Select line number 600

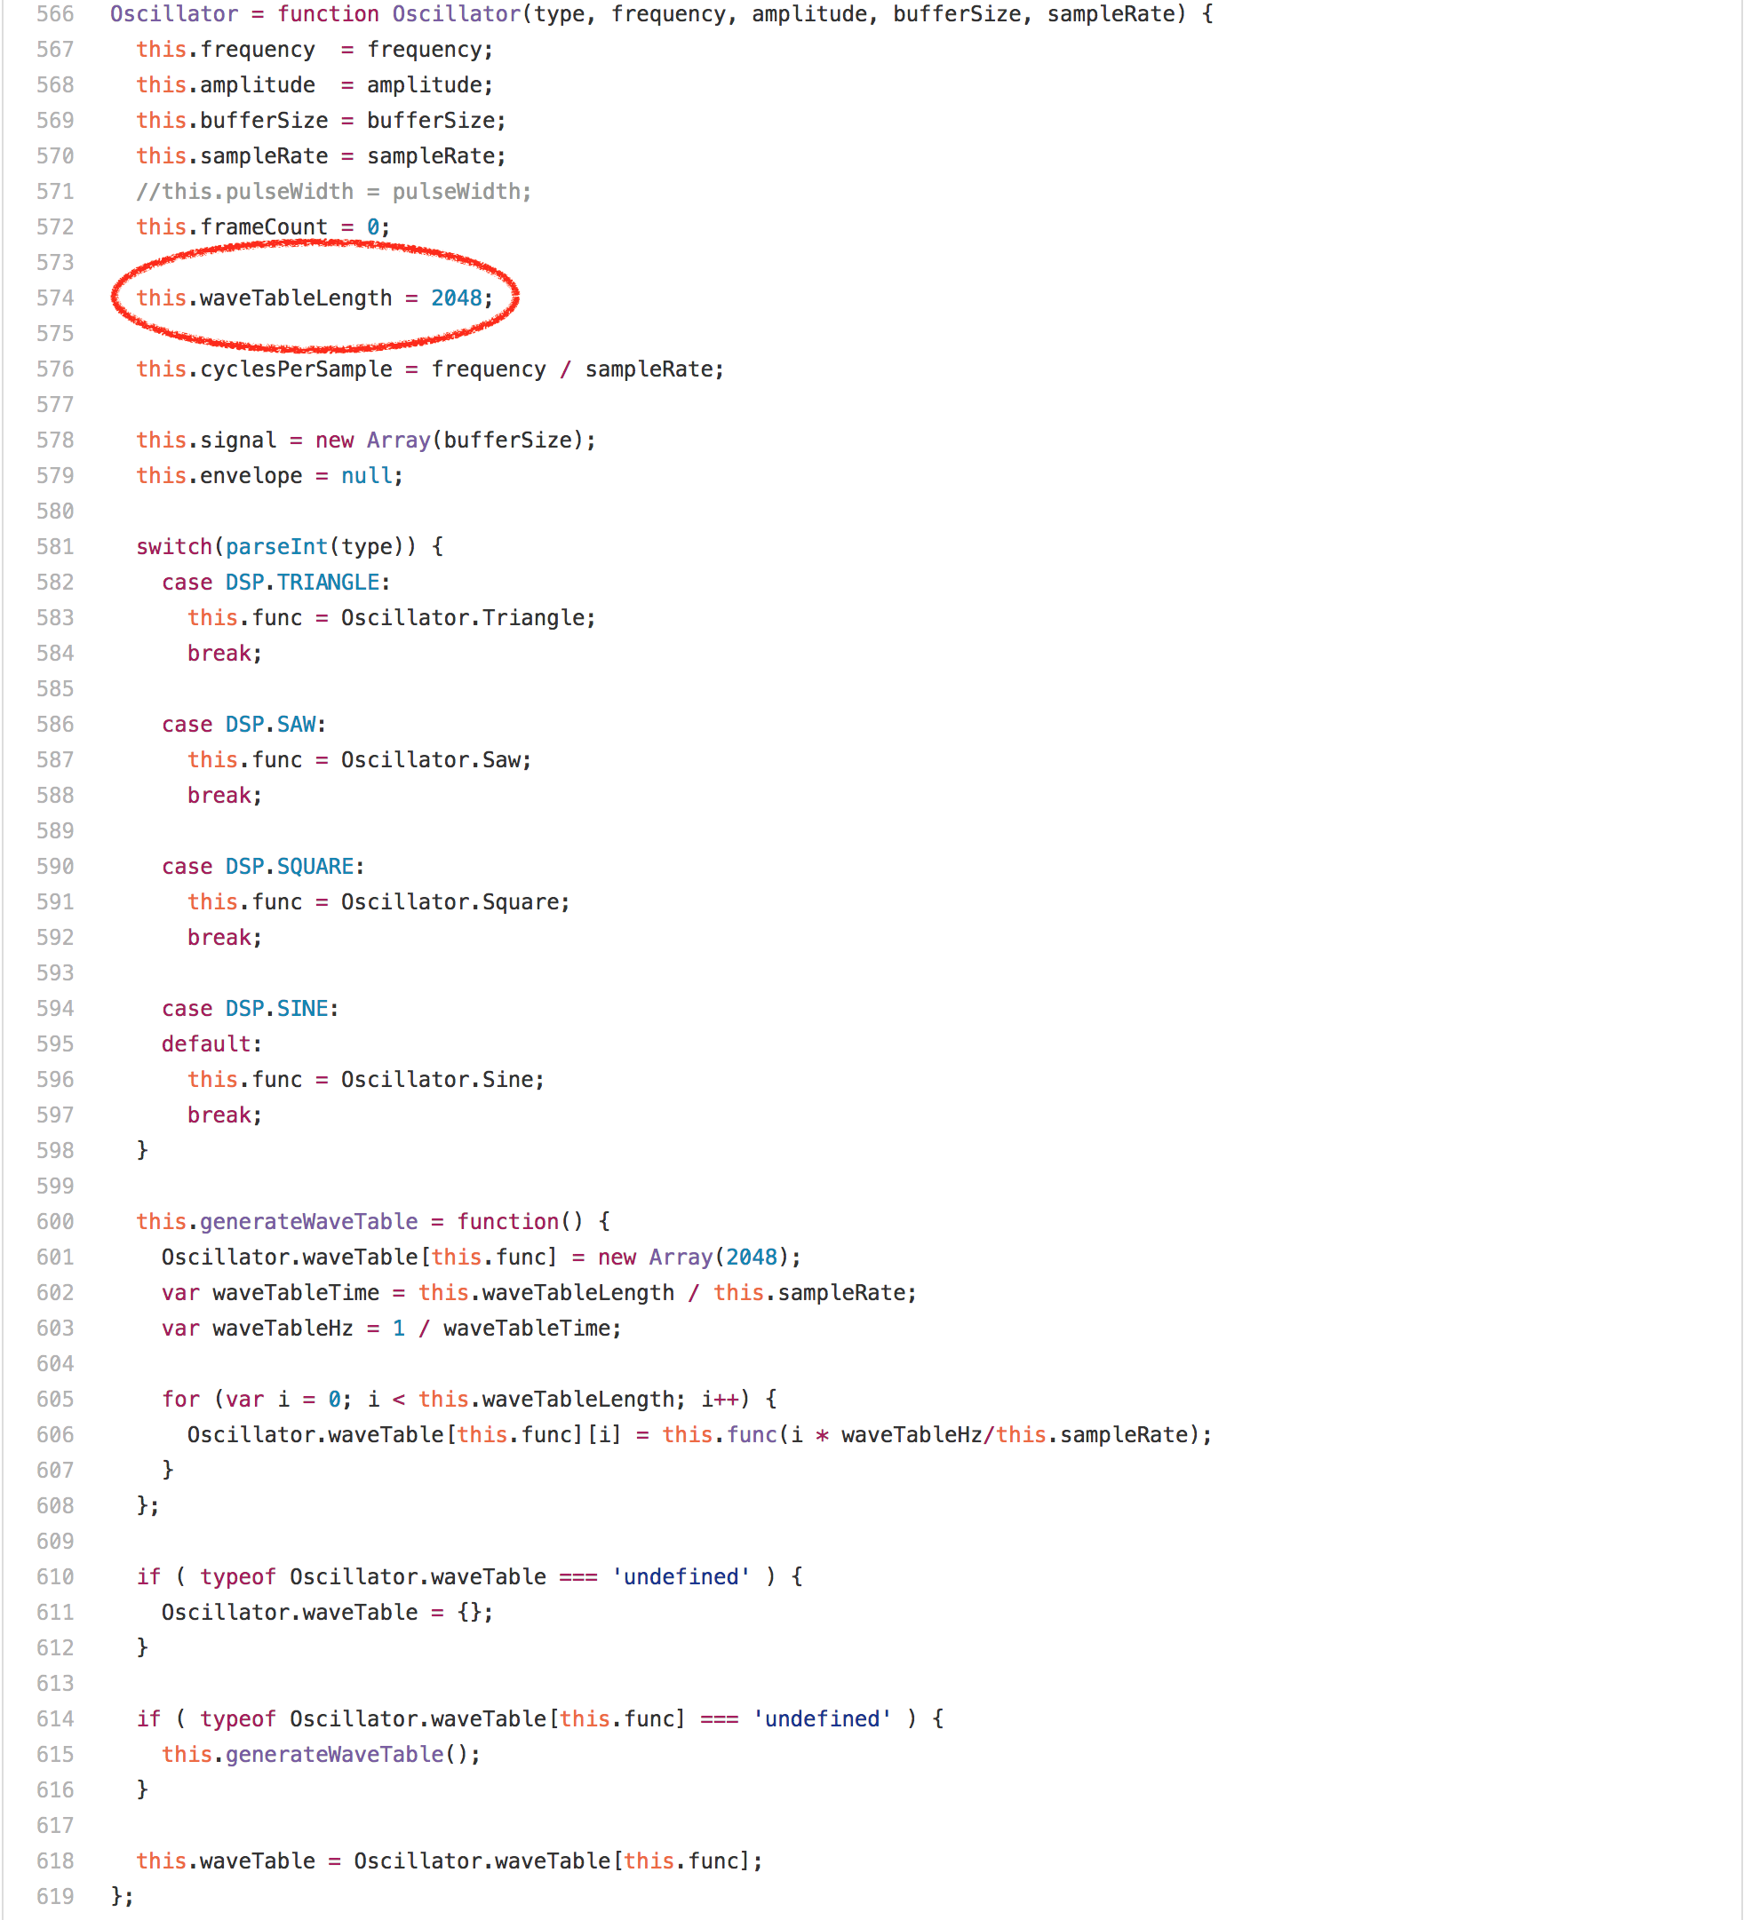[x=55, y=1220]
